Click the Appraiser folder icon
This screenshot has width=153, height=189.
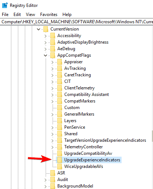[60, 62]
